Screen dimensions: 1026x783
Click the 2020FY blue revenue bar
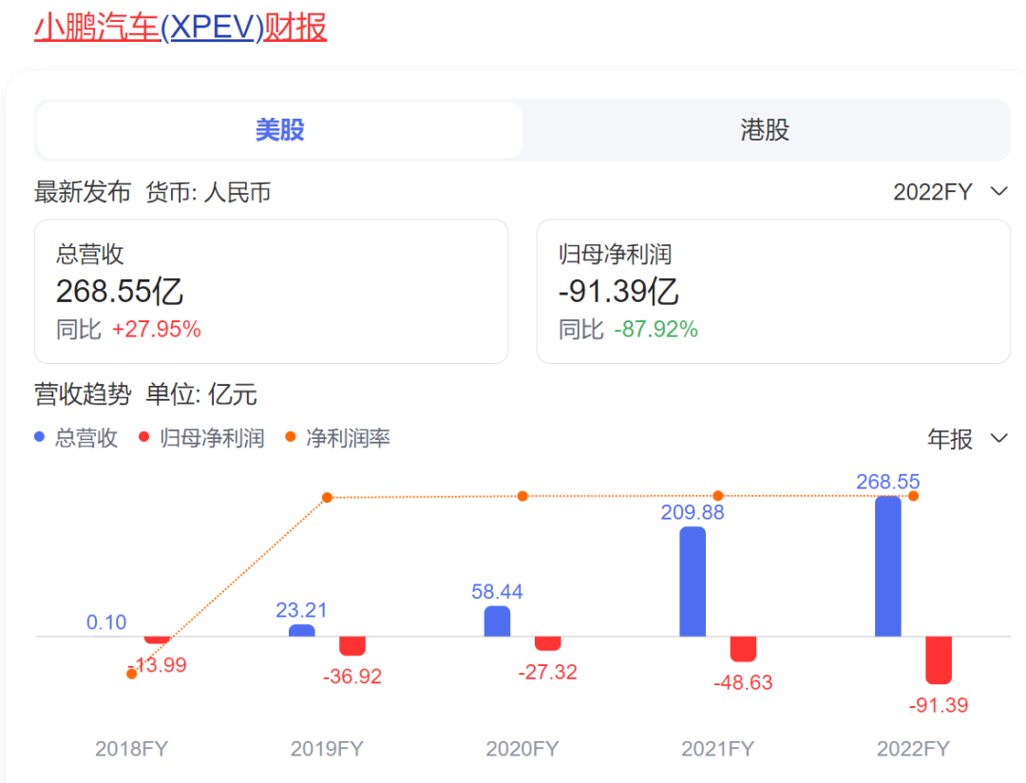pos(497,621)
